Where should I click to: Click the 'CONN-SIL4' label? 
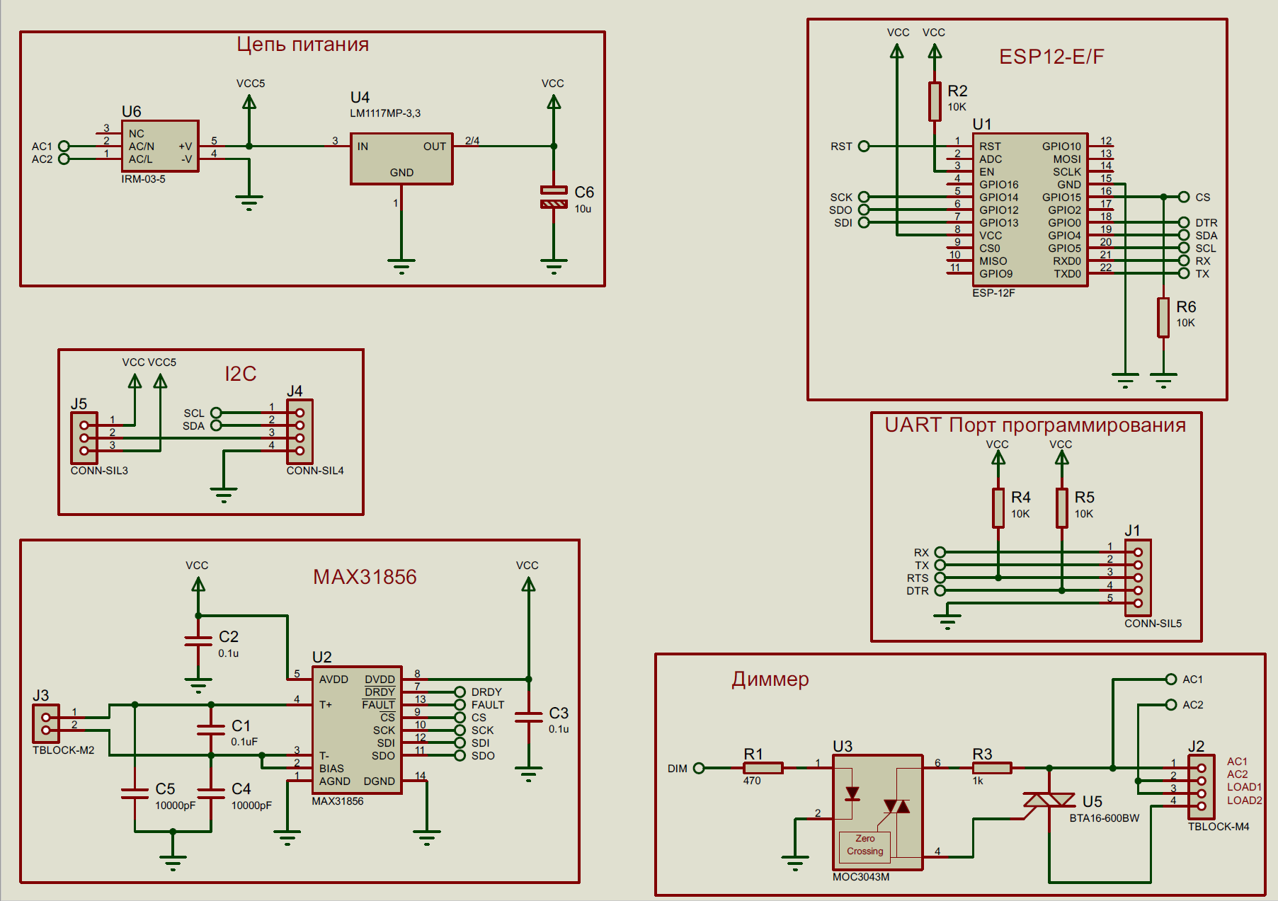click(315, 471)
